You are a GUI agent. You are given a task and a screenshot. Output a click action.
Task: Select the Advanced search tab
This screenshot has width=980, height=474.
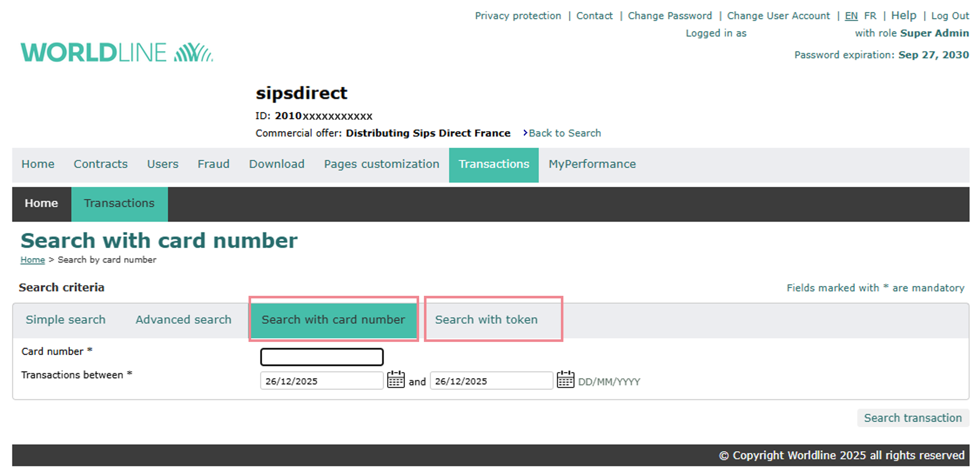183,320
